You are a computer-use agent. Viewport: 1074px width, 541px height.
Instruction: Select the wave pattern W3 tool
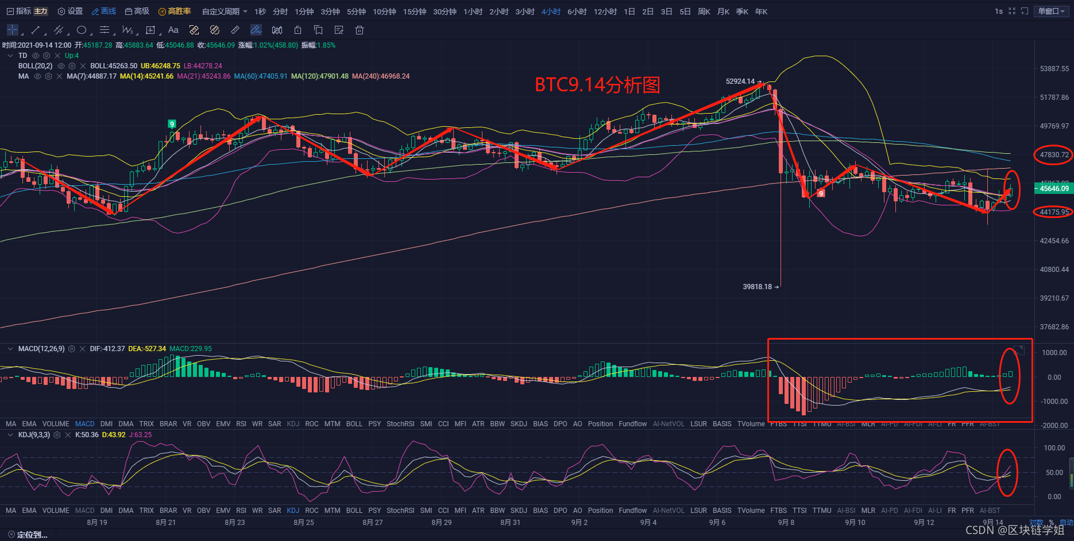[x=127, y=30]
